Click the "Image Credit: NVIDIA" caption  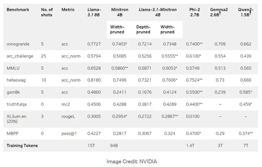132,162
